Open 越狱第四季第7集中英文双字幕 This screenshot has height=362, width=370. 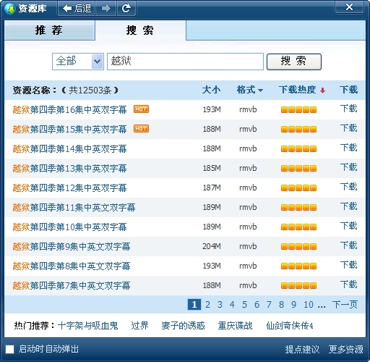coord(72,286)
